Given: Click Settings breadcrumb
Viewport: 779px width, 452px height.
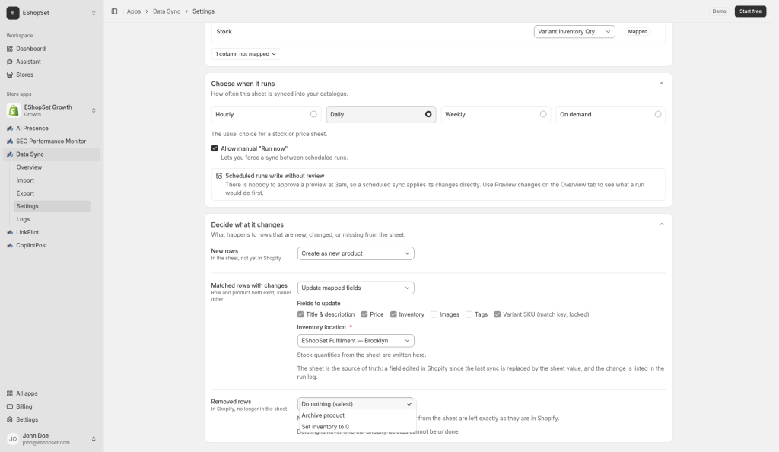Looking at the screenshot, I should click(x=204, y=11).
